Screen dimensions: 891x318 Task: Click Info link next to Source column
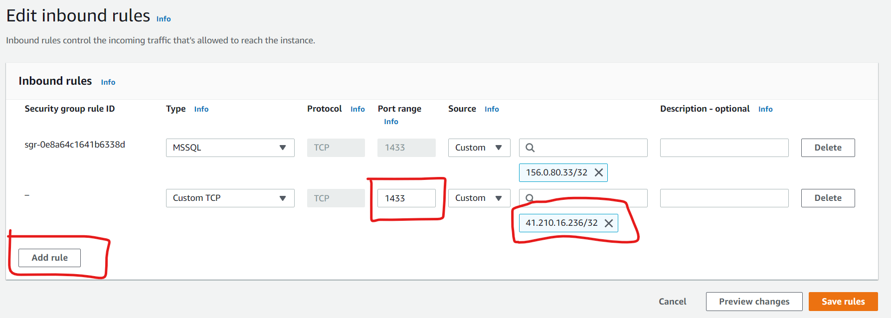point(492,109)
